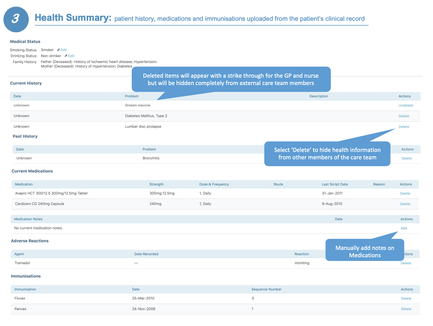Viewport: 433px width, 326px height.
Task: Delete the Fluvax immunisation
Action: [x=406, y=298]
